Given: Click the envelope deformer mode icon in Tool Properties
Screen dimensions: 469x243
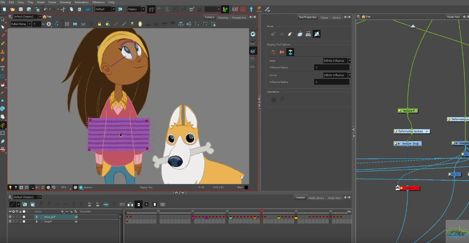Looking at the screenshot, I should pos(299,34).
